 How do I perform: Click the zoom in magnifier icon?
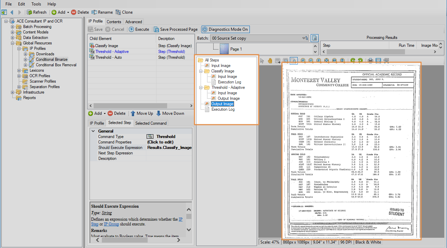[x=303, y=61]
